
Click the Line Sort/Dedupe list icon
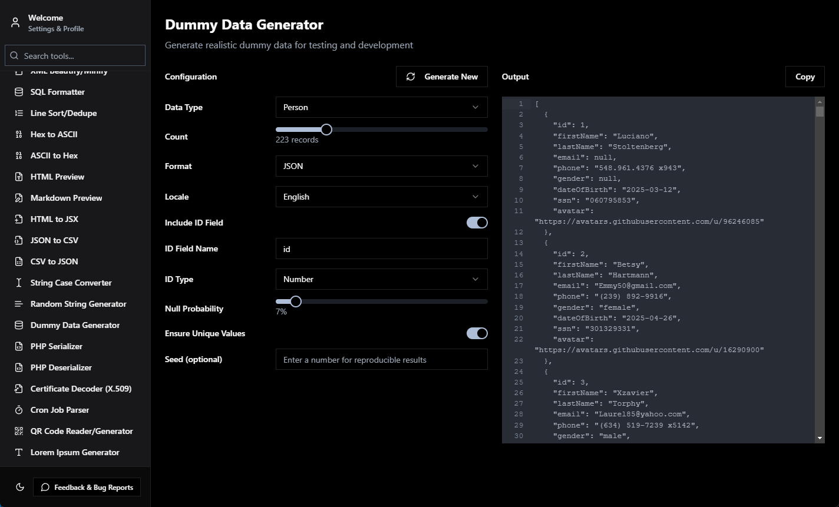coord(19,113)
